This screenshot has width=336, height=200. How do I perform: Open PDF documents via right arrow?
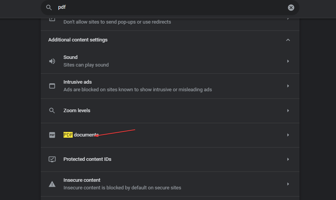click(x=288, y=135)
